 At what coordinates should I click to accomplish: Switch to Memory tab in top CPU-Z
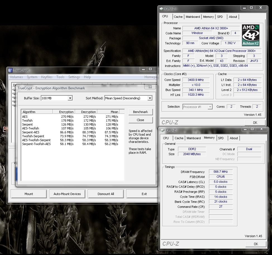tap(208, 17)
